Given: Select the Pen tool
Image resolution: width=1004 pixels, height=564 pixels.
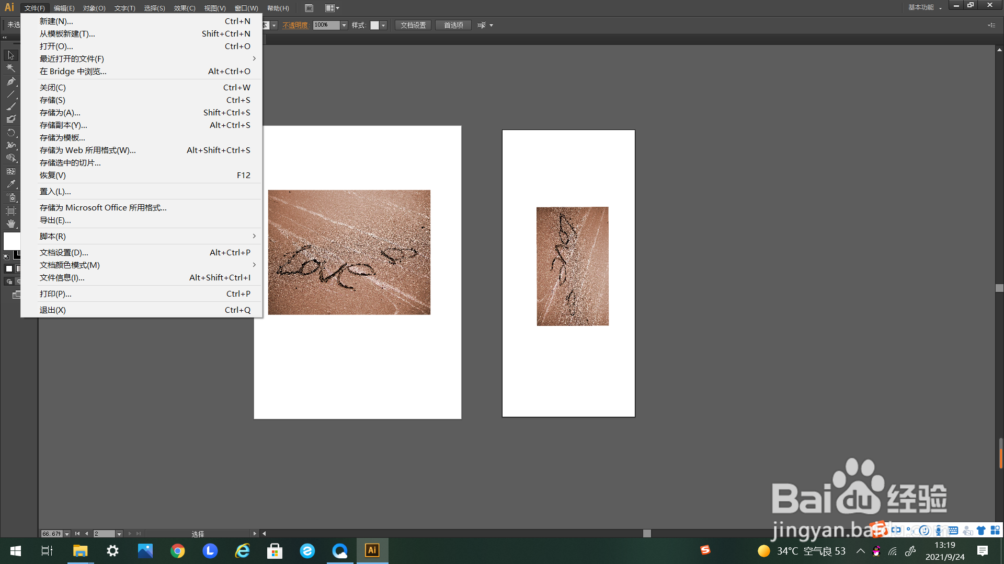Looking at the screenshot, I should pyautogui.click(x=11, y=81).
